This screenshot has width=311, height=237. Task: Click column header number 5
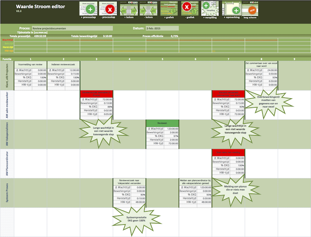(162, 59)
